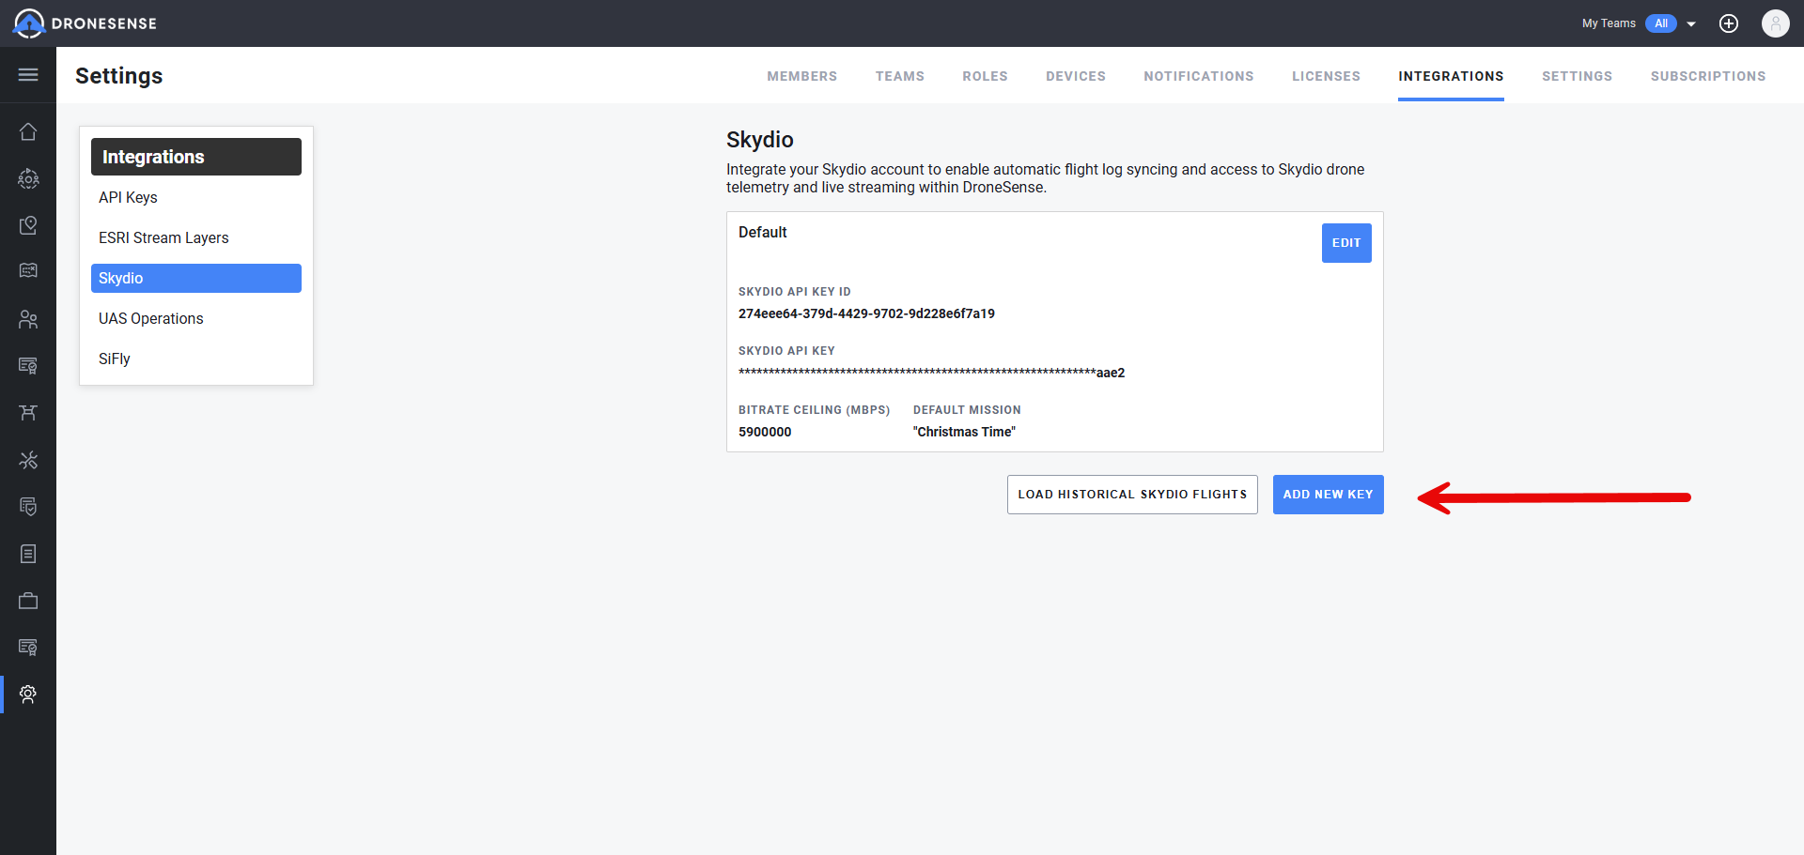Open the document list sidebar icon
This screenshot has height=855, width=1804.
click(28, 554)
